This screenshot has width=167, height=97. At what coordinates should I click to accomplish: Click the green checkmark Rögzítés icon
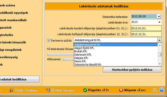(85, 90)
